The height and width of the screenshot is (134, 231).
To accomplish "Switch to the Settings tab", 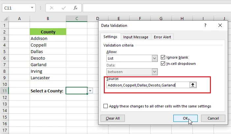I will point(110,37).
